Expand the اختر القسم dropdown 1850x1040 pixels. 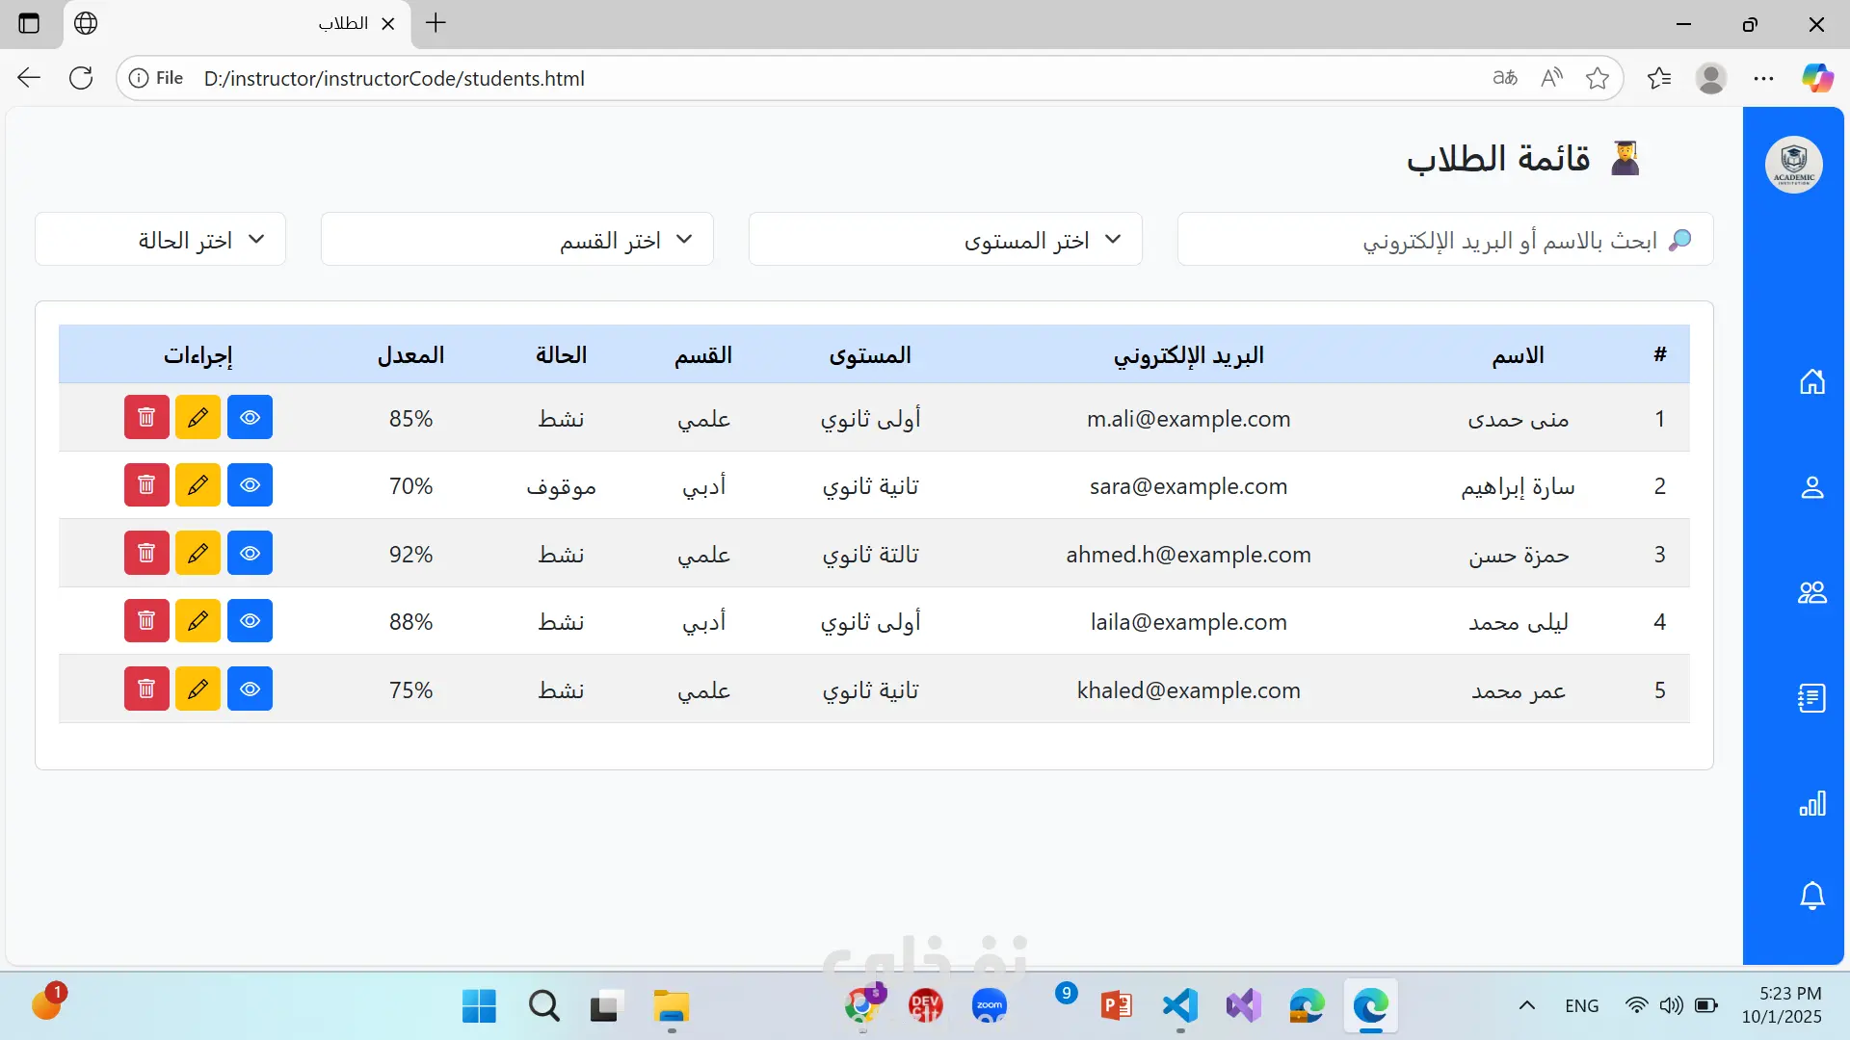[x=516, y=239]
